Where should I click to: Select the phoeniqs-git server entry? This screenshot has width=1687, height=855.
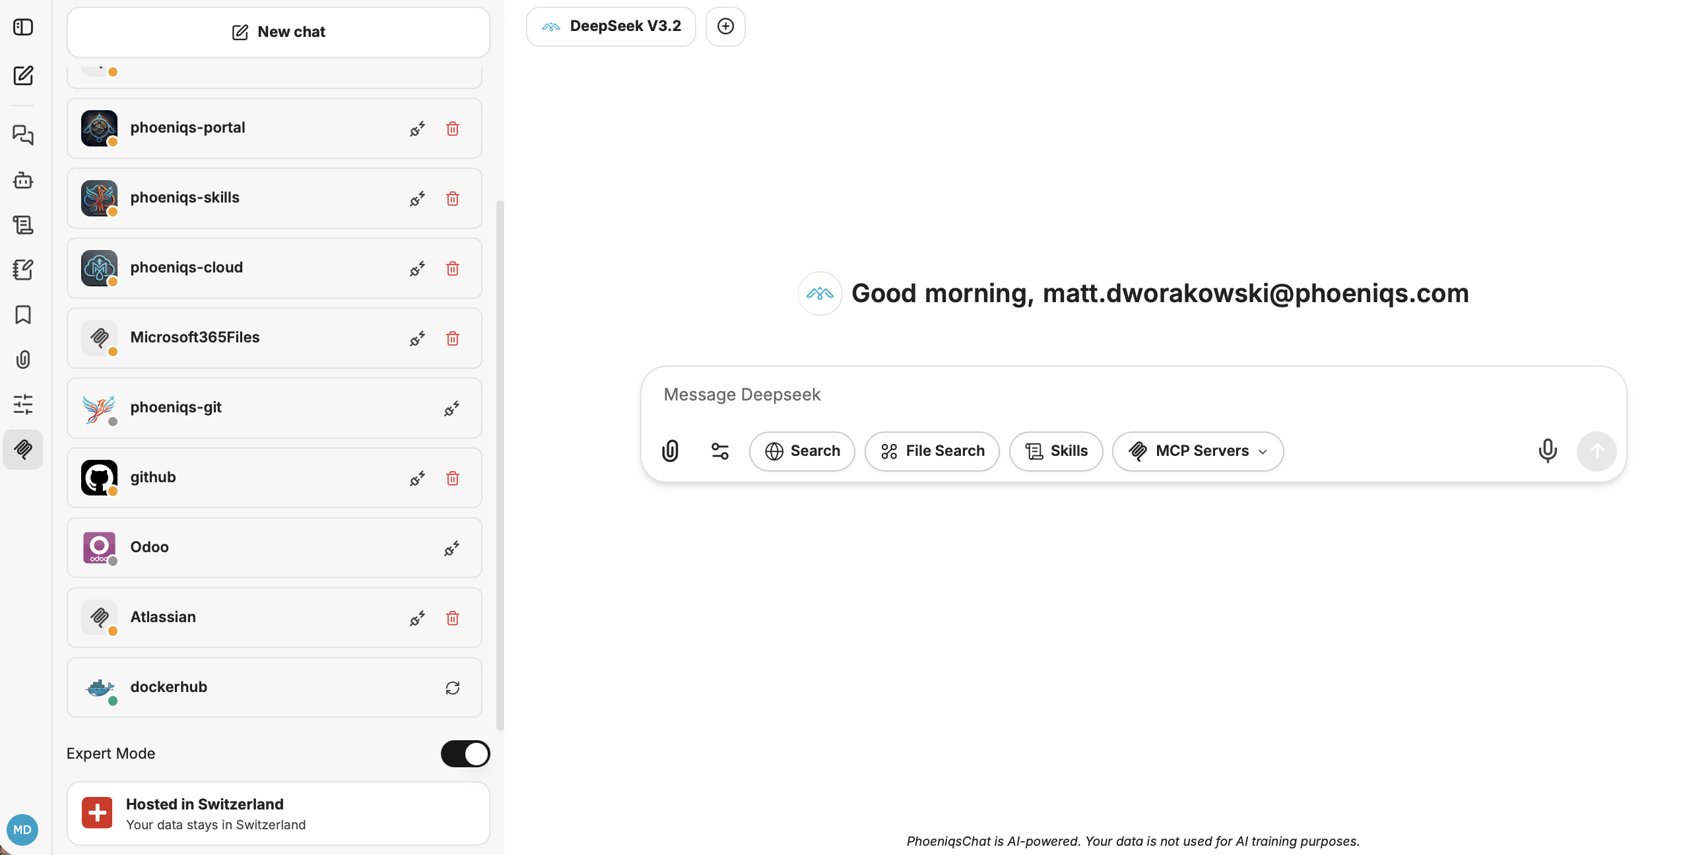coord(275,408)
